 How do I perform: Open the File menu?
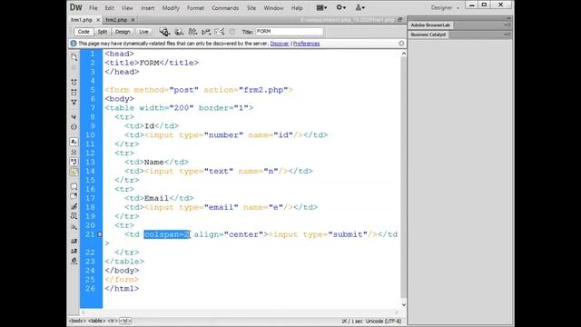click(93, 8)
